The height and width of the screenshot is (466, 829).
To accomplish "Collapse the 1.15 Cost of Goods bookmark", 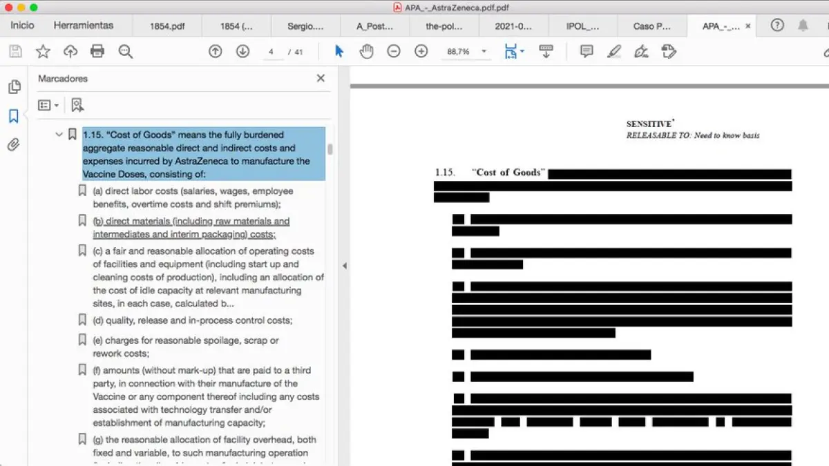I will (59, 135).
